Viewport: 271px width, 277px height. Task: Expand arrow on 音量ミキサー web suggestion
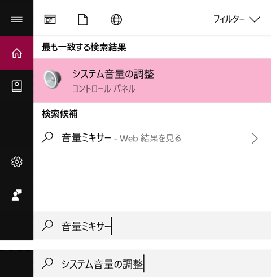coord(255,138)
